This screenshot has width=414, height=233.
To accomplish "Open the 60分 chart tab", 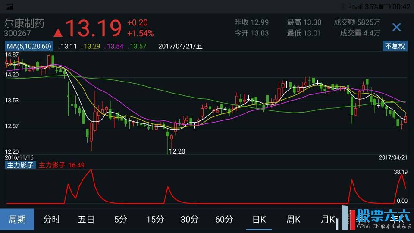I will (224, 220).
